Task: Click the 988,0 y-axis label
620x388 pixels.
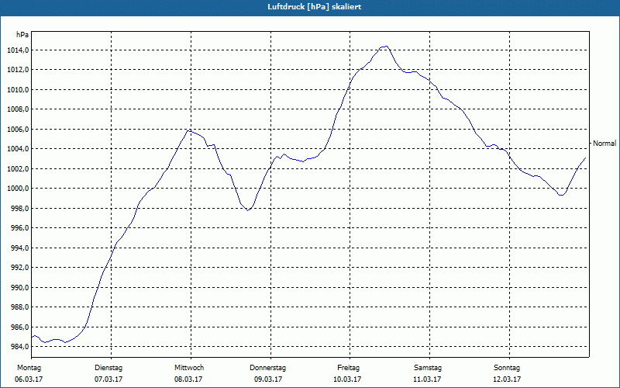Action: tap(19, 307)
